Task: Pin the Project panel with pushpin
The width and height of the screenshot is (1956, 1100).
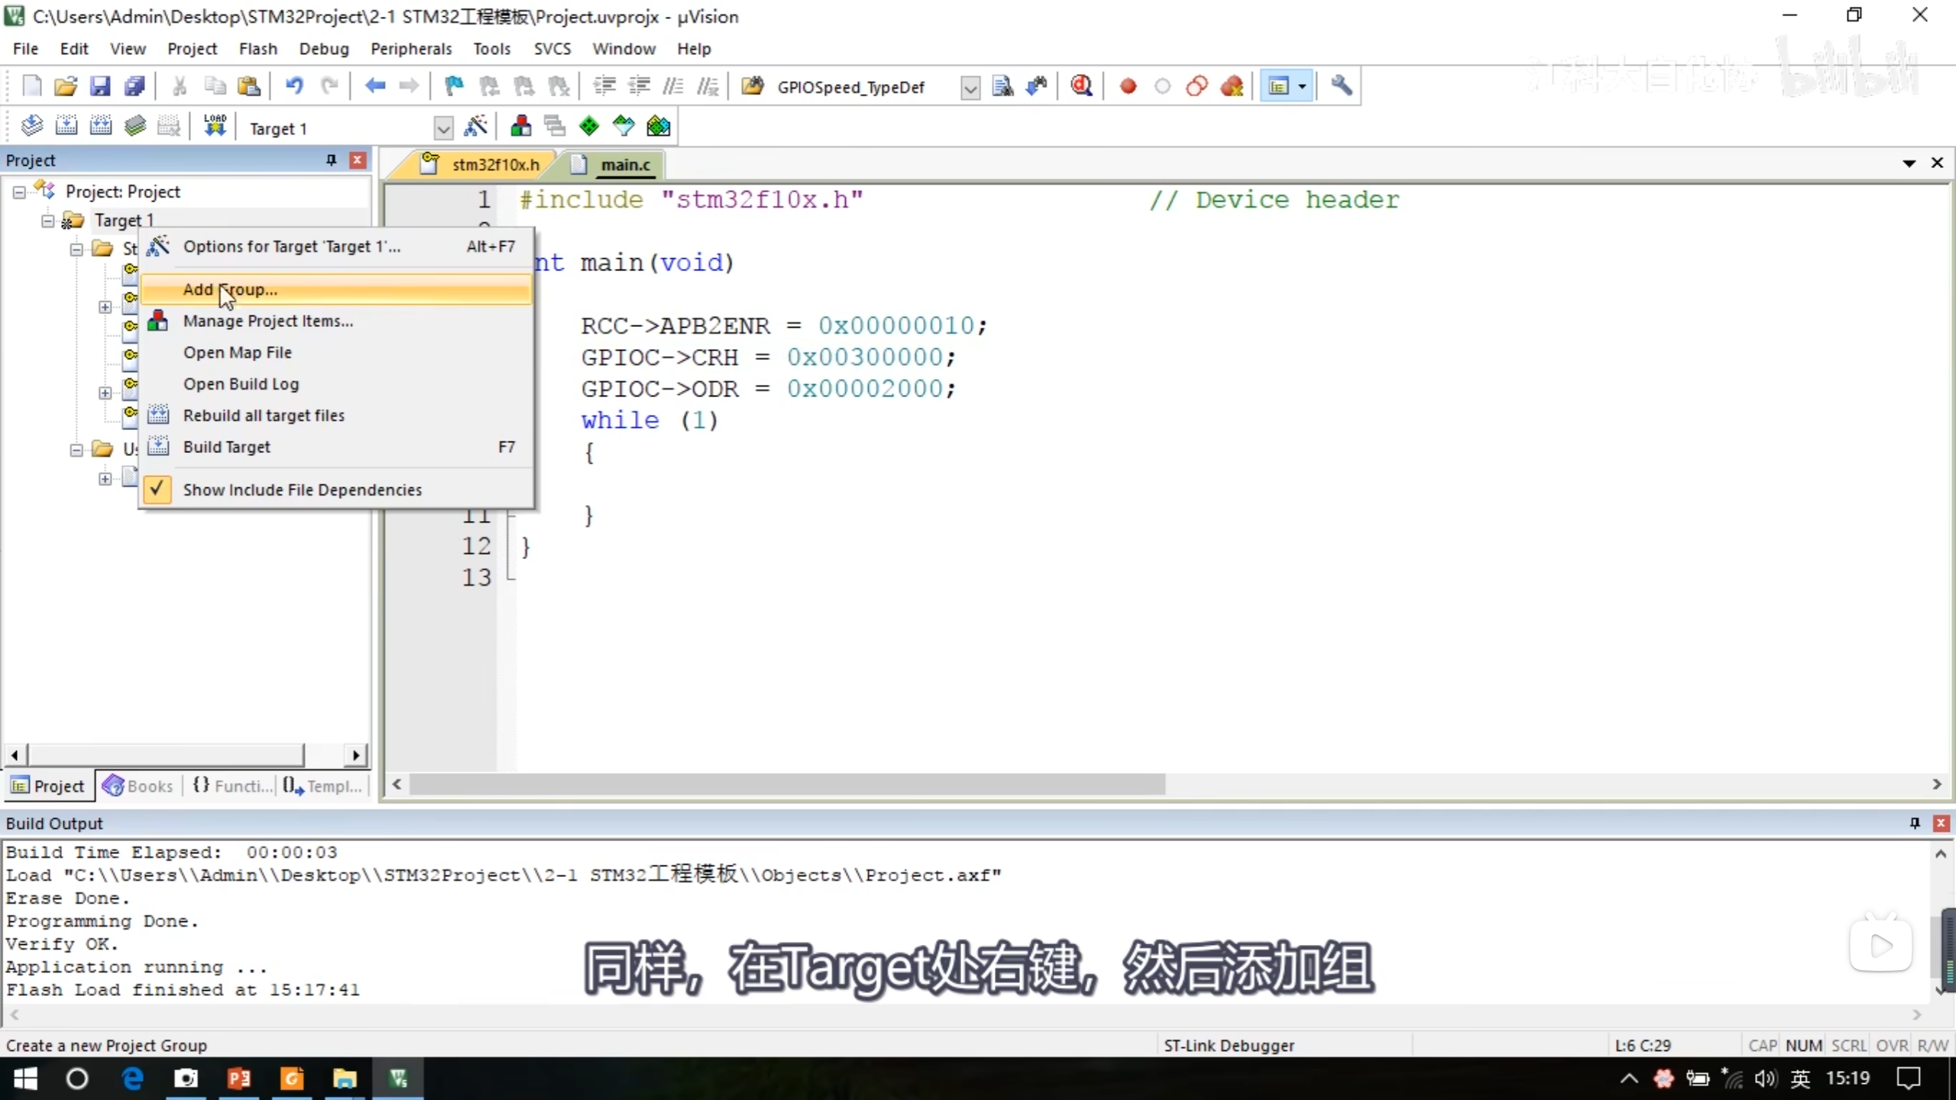Action: [x=331, y=160]
